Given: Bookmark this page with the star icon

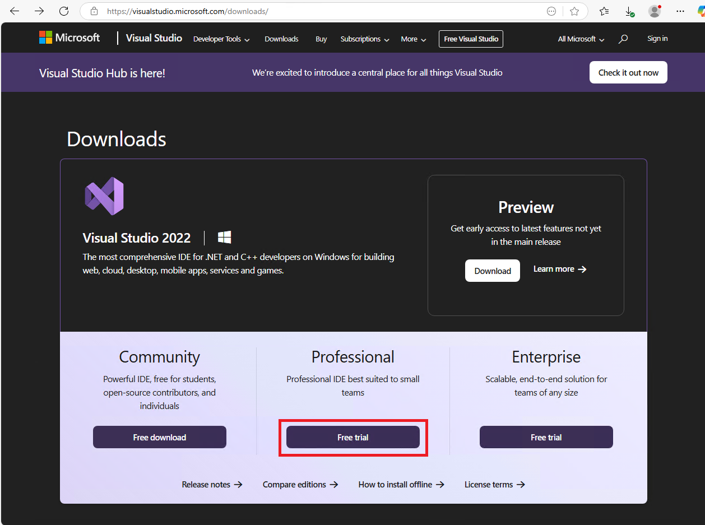Looking at the screenshot, I should point(574,11).
